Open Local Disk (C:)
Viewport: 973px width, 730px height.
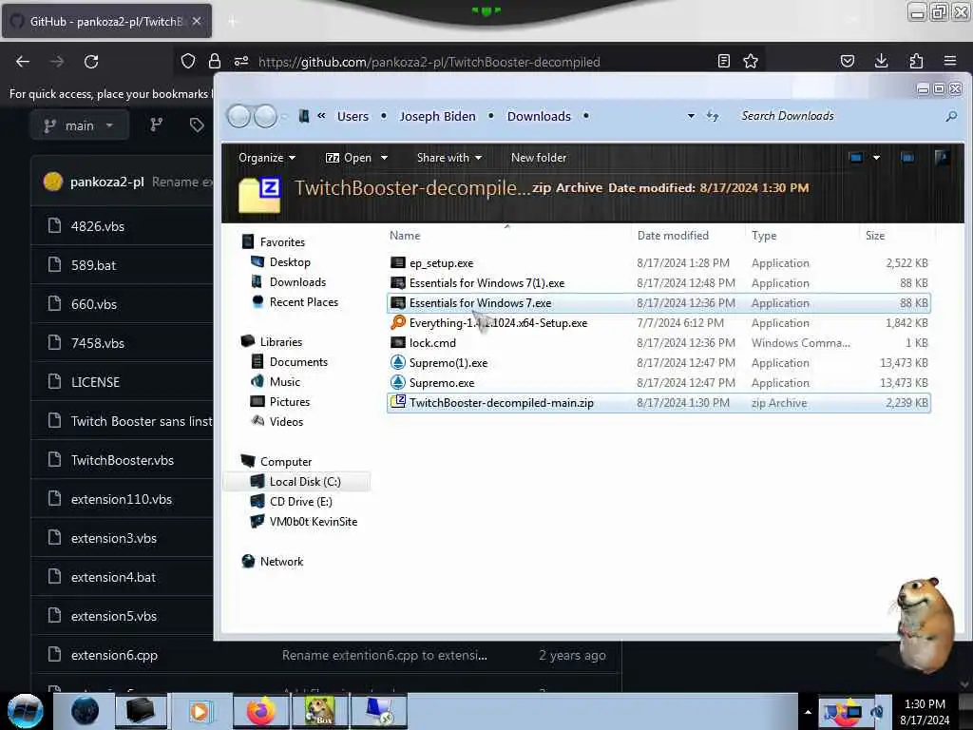[x=305, y=482]
